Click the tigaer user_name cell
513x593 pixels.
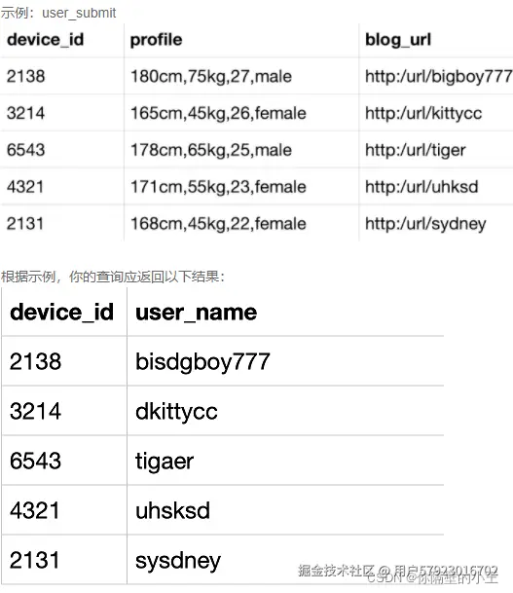click(165, 461)
